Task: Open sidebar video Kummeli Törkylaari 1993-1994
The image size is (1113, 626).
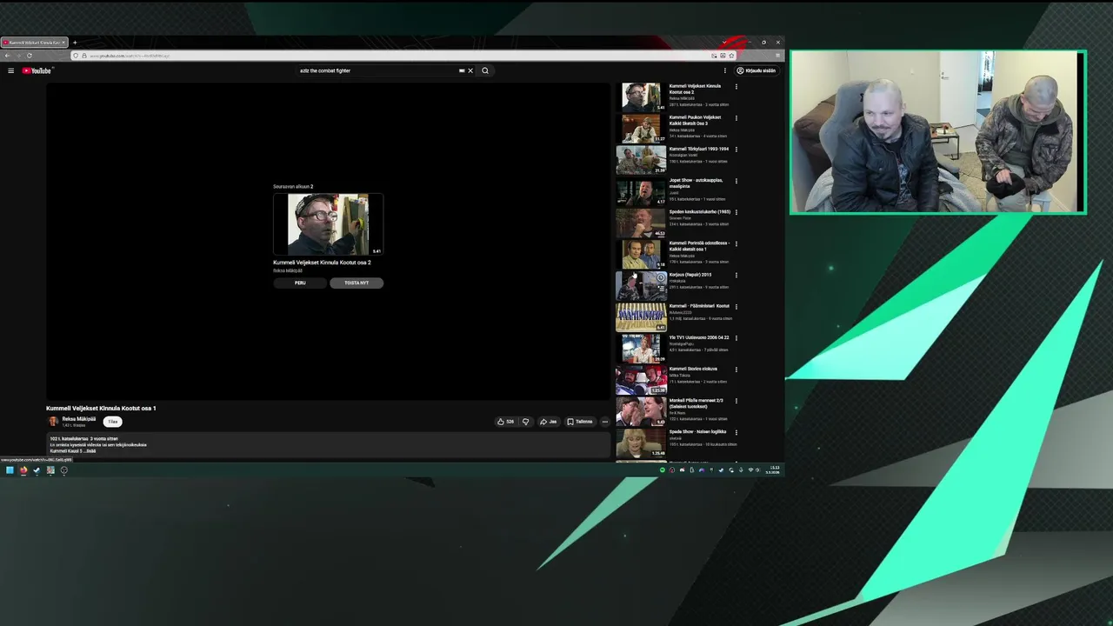Action: coord(699,149)
